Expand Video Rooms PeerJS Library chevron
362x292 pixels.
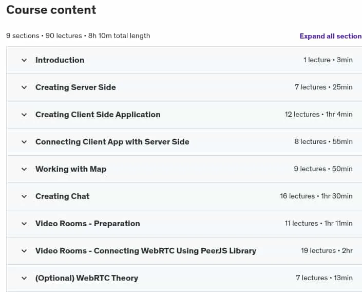24,251
